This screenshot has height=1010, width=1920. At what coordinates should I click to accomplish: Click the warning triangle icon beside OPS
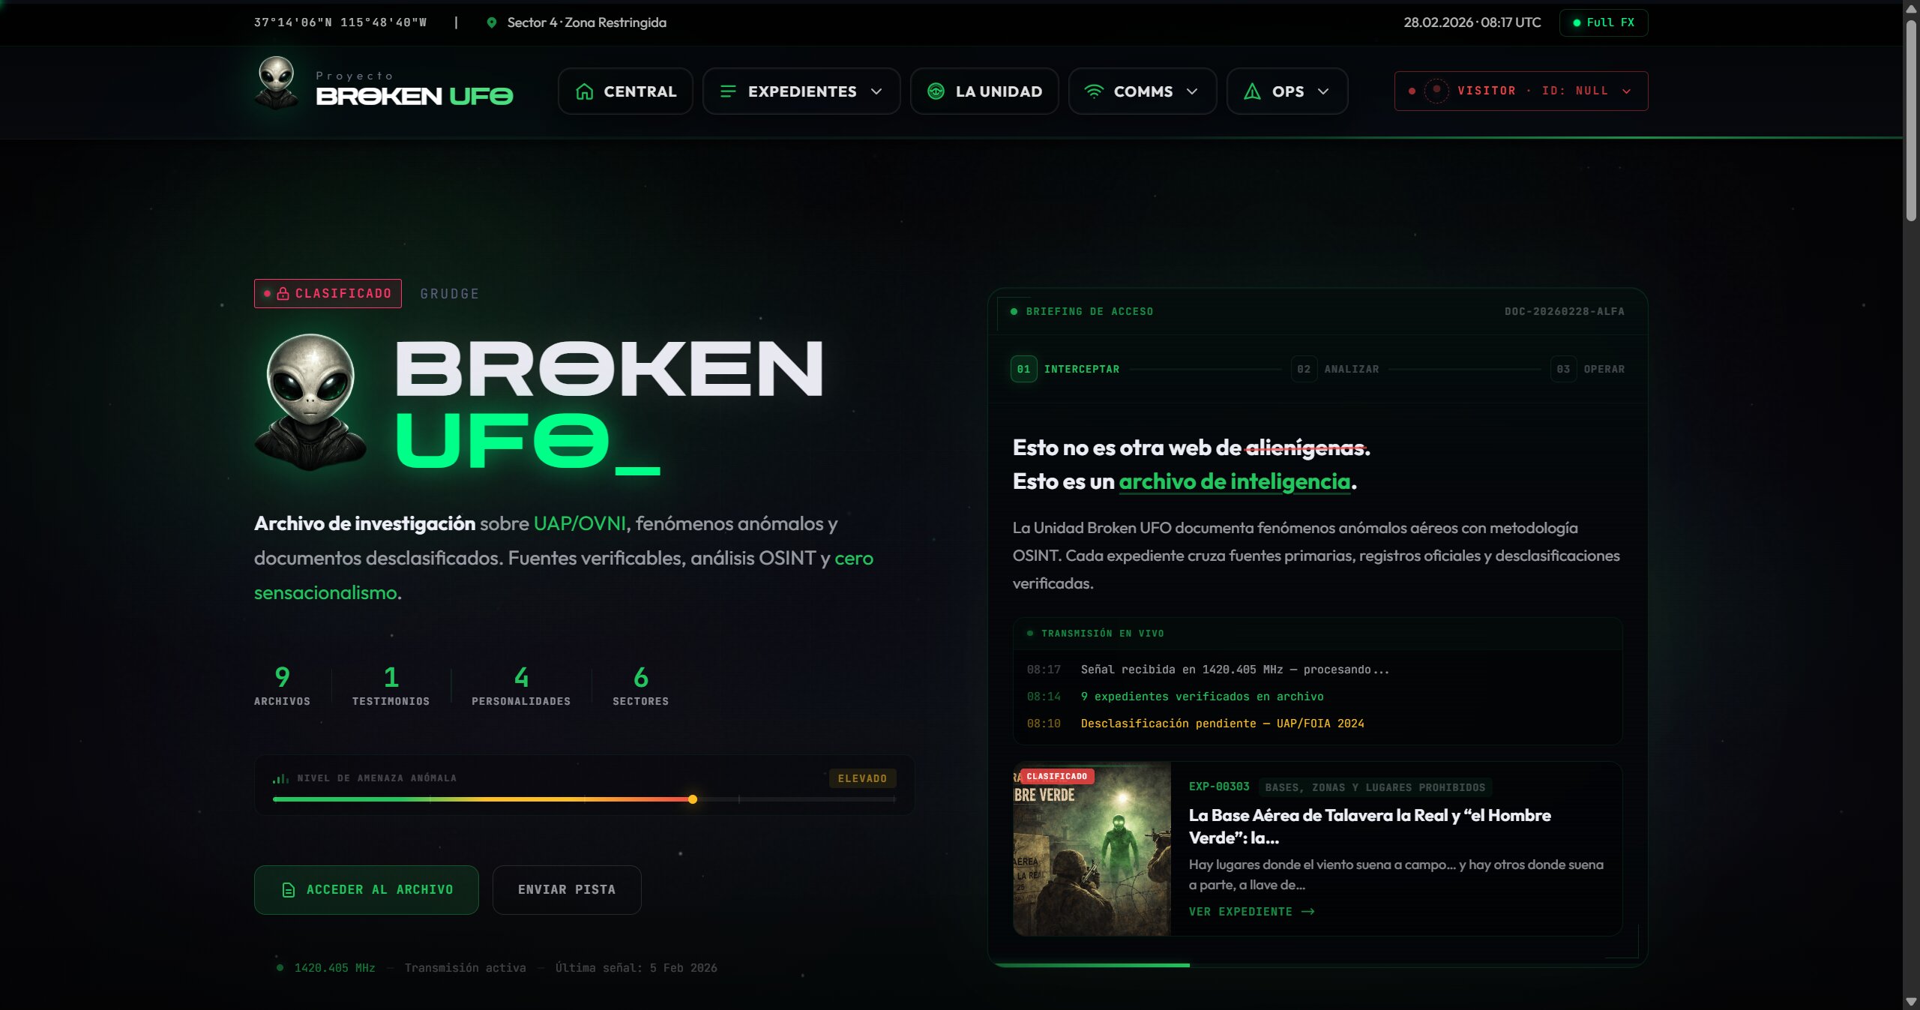click(1252, 91)
